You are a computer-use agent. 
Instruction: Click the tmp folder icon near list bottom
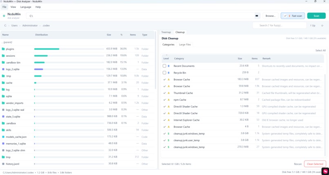3,157
